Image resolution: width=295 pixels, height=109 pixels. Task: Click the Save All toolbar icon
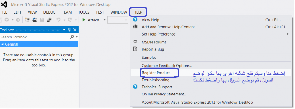point(49,20)
